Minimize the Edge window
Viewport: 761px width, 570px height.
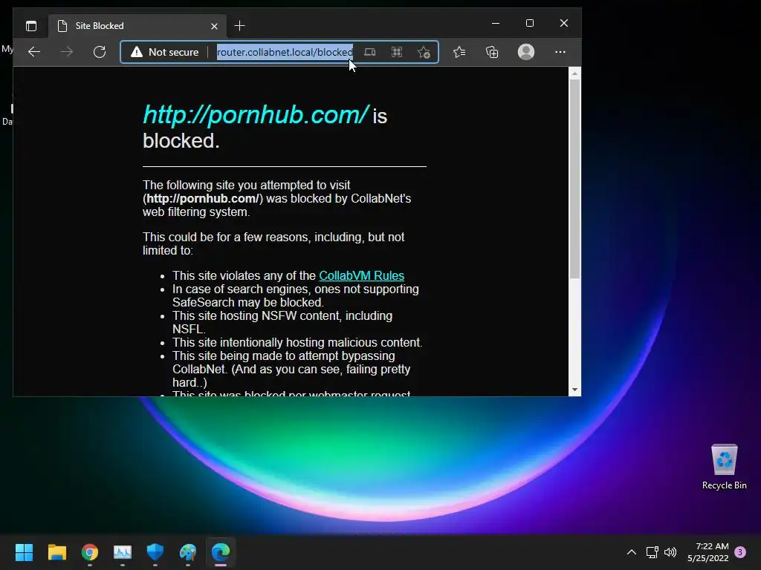tap(496, 23)
